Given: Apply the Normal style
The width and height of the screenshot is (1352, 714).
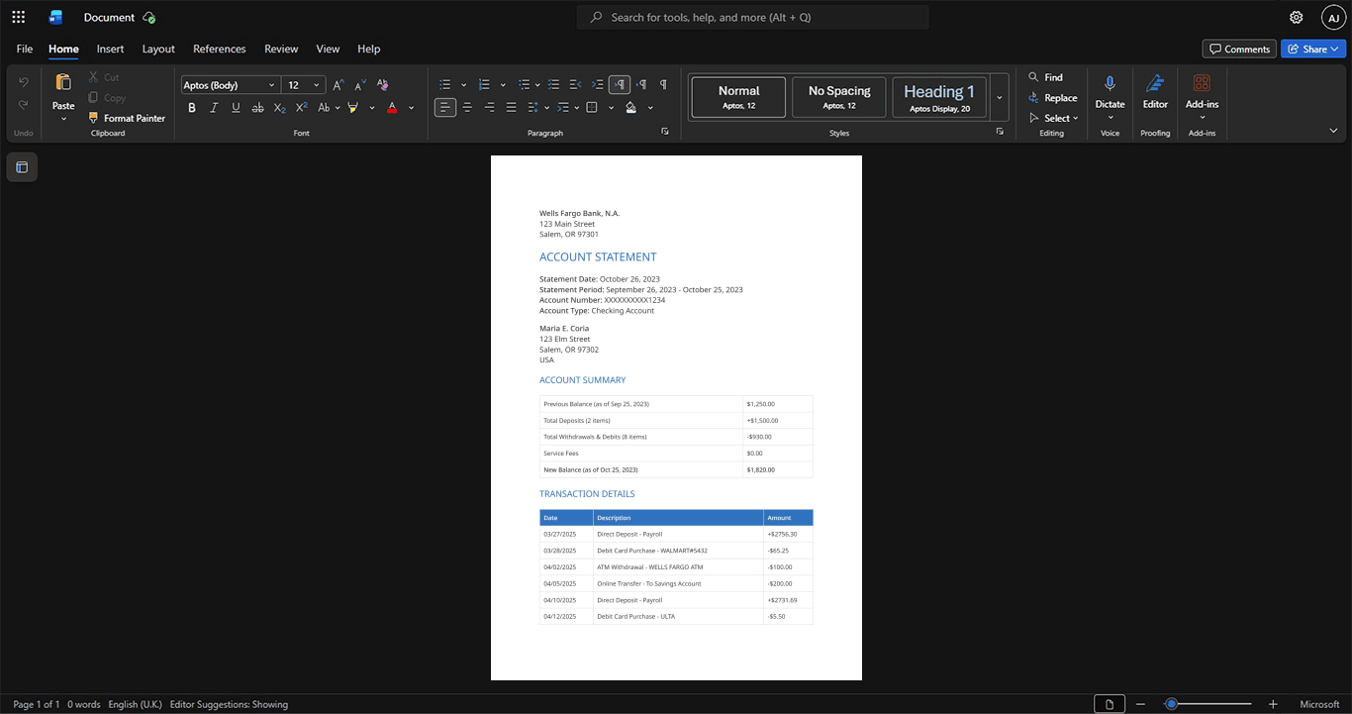Looking at the screenshot, I should pyautogui.click(x=738, y=97).
